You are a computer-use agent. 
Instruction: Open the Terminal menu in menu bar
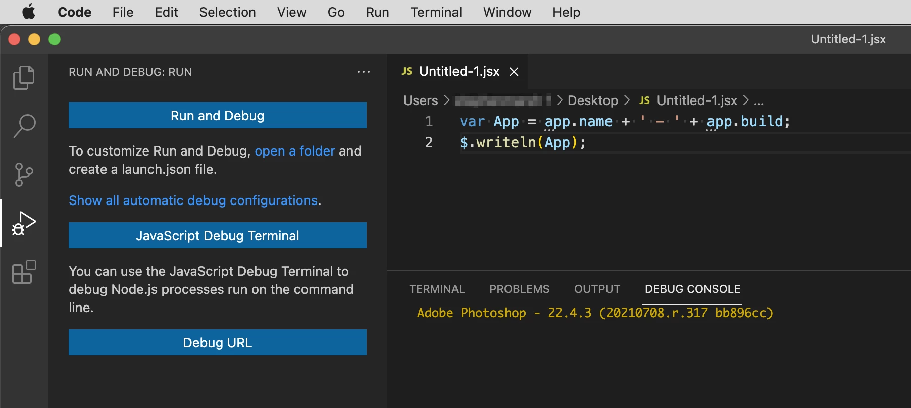(436, 12)
